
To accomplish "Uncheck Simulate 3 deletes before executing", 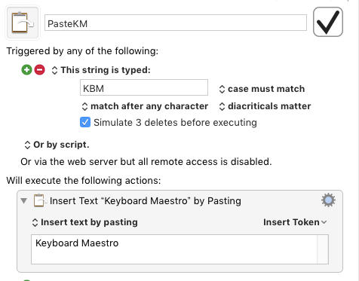I will click(x=85, y=123).
